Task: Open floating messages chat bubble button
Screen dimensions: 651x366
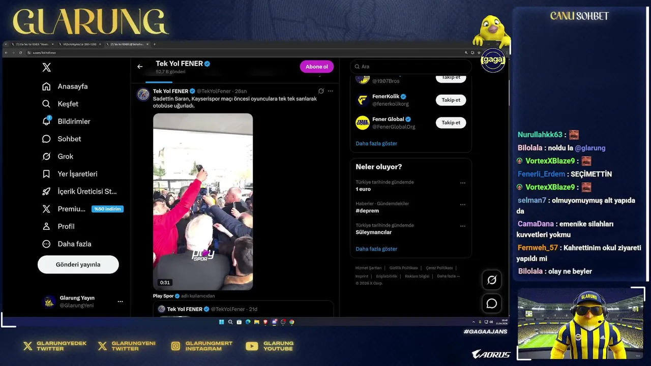Action: [492, 303]
